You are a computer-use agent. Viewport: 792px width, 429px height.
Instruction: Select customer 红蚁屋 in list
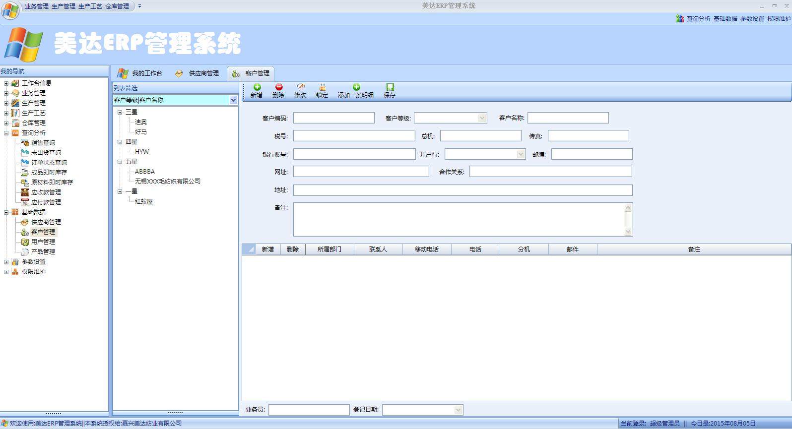144,202
